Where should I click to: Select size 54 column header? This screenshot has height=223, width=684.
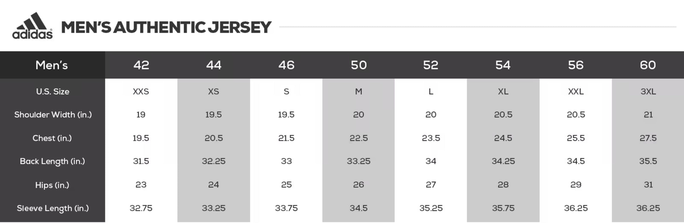click(503, 65)
